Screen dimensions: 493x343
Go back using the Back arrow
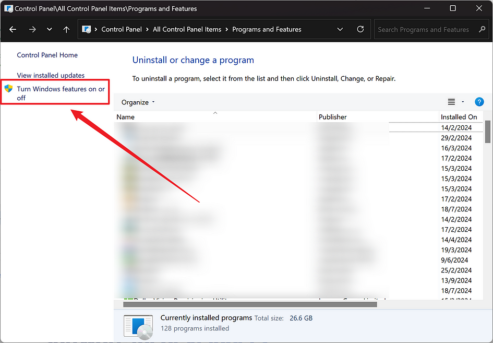coord(13,29)
